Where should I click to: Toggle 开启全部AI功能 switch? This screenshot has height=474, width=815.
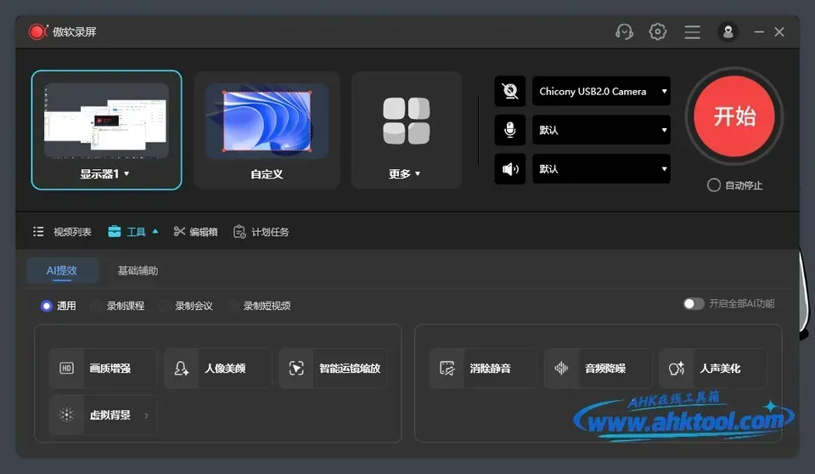click(x=694, y=303)
